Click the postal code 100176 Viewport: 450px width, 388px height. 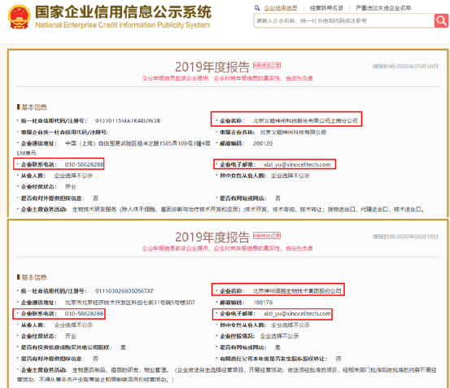(x=263, y=303)
